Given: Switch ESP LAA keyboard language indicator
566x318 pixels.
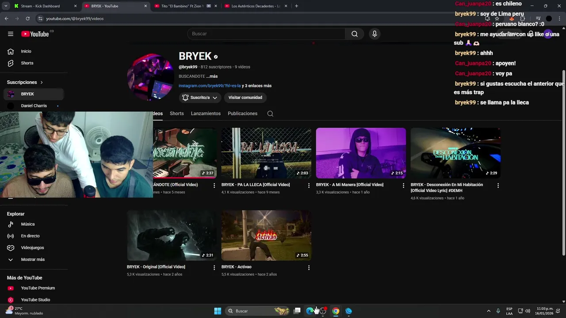Looking at the screenshot, I should 509,311.
